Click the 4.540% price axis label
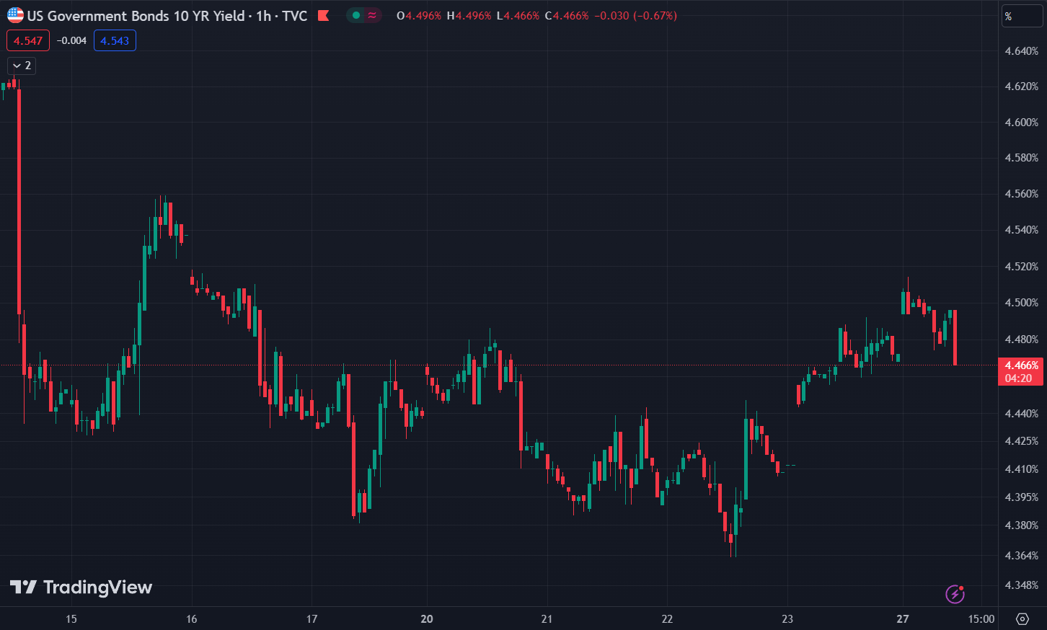1047x630 pixels. 1022,229
